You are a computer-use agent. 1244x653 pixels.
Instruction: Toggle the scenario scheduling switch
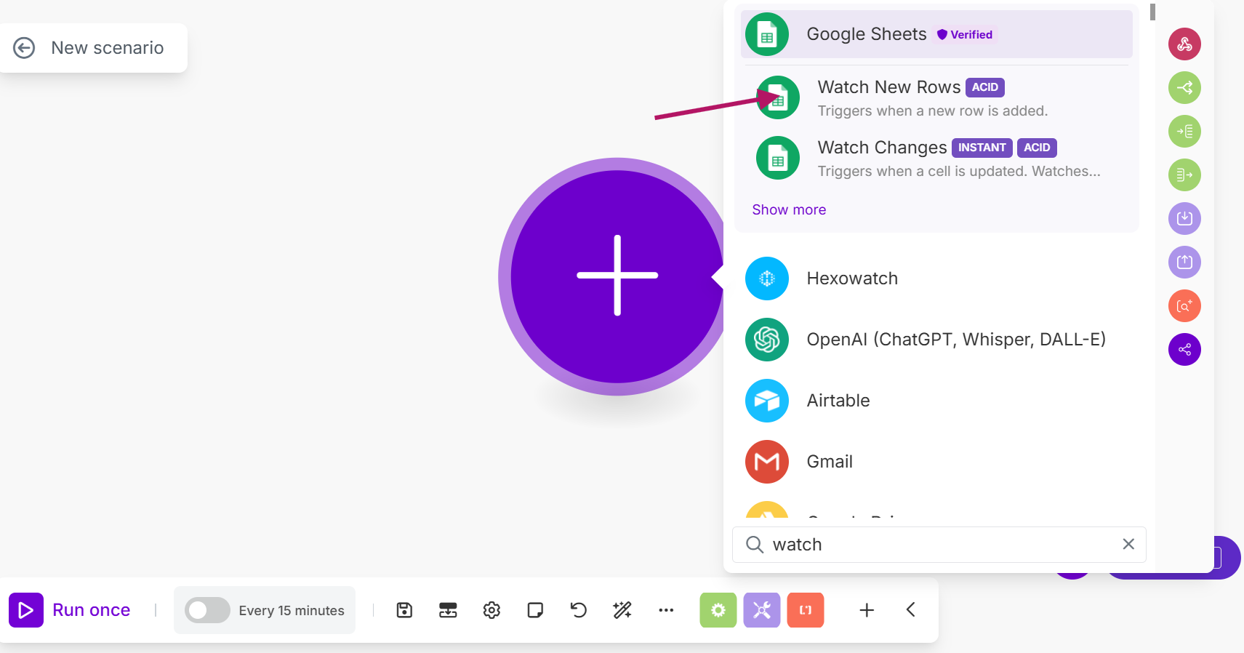point(207,610)
